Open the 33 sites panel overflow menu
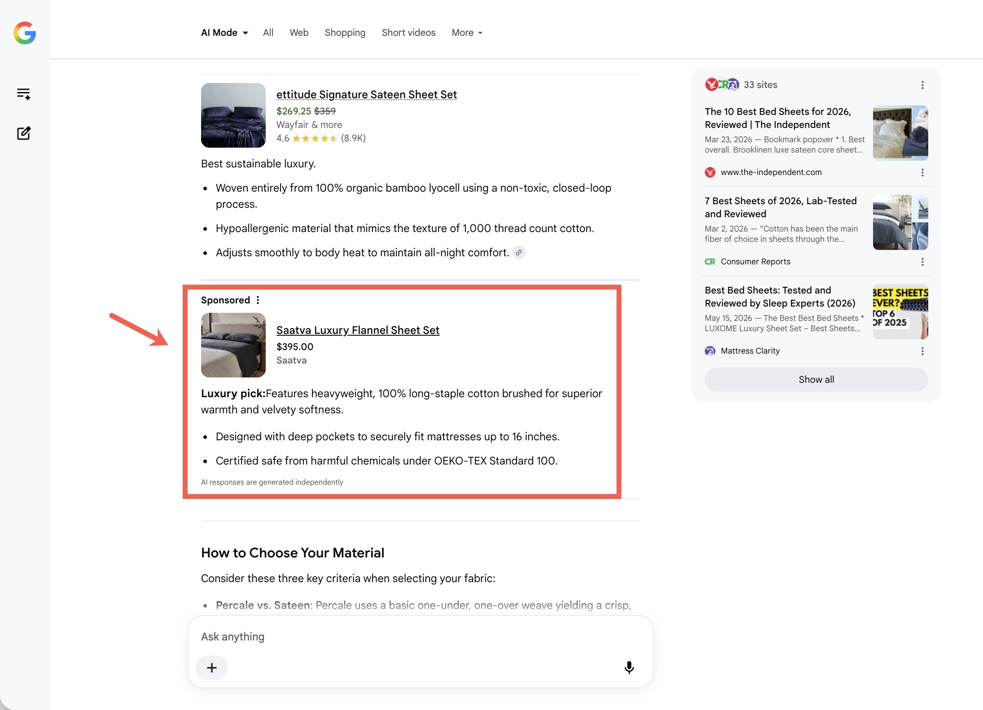Image resolution: width=983 pixels, height=710 pixels. [x=922, y=85]
